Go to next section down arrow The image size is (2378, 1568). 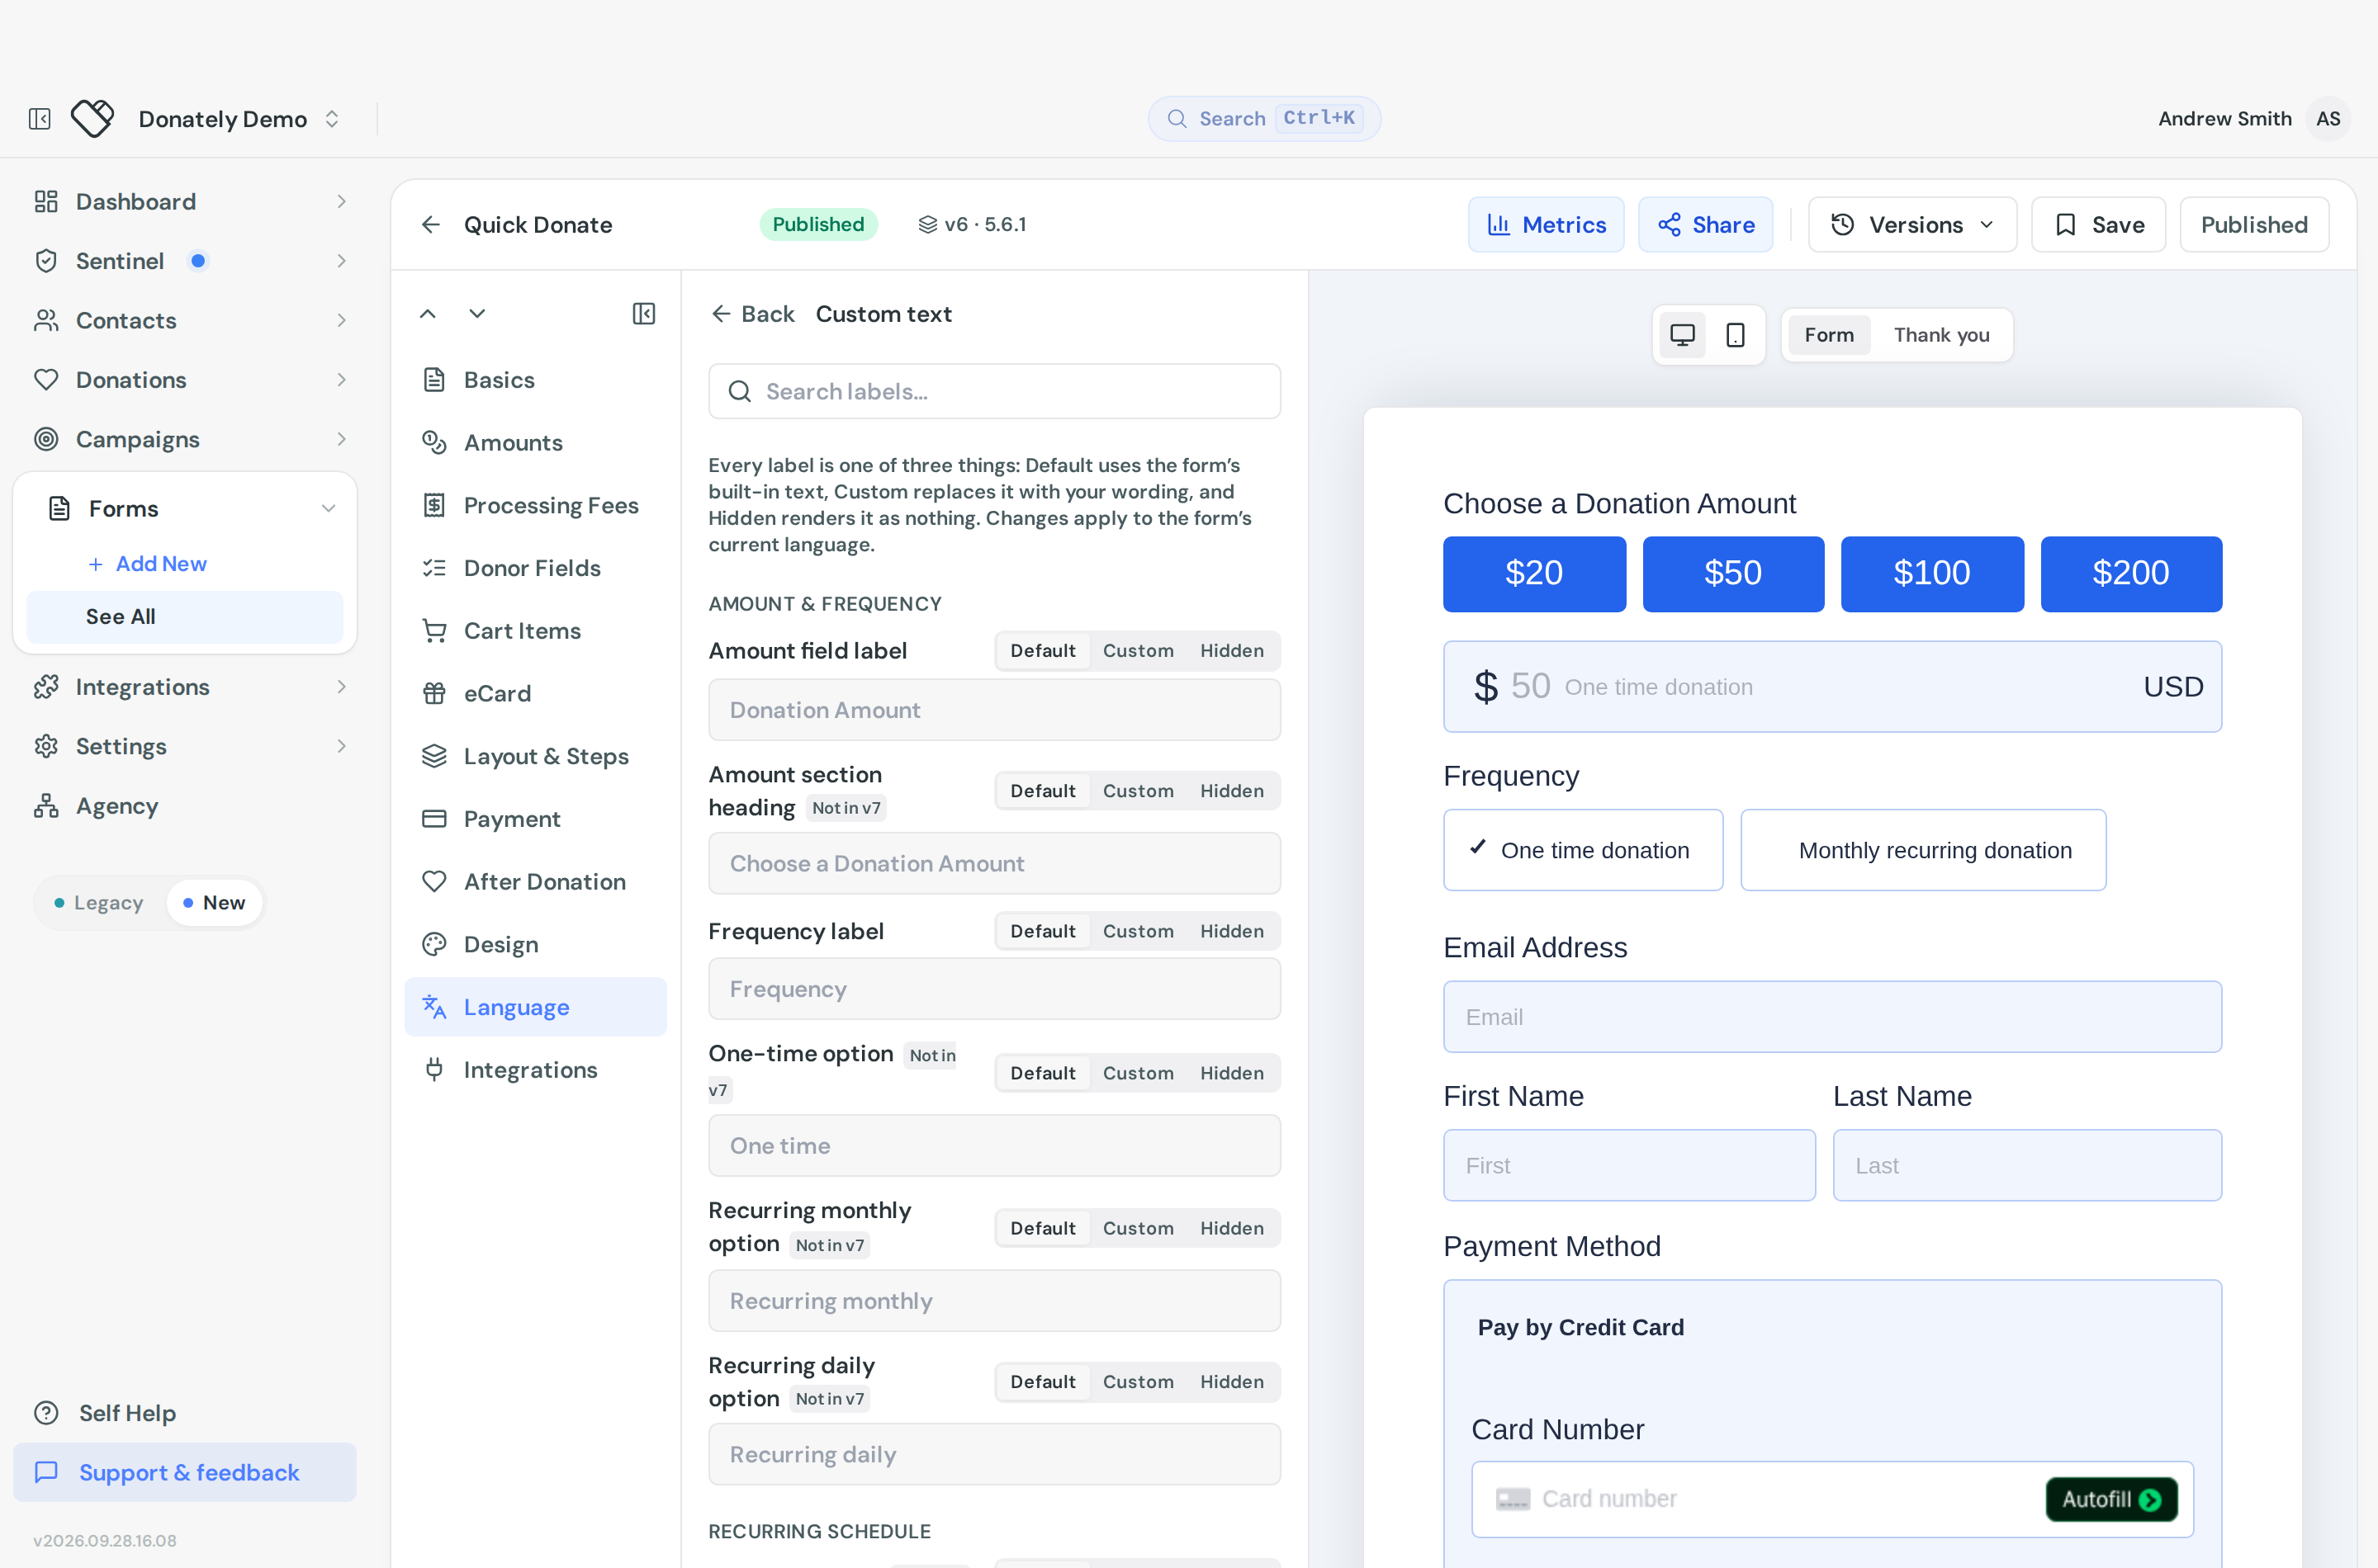[477, 314]
